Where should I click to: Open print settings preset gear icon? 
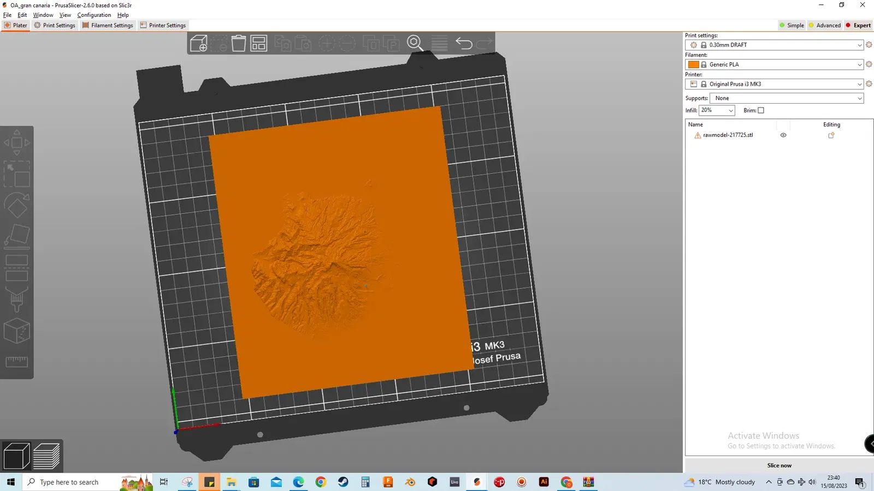point(869,45)
